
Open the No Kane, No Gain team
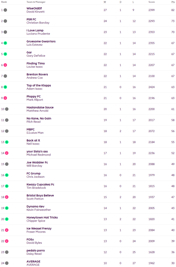39,118
